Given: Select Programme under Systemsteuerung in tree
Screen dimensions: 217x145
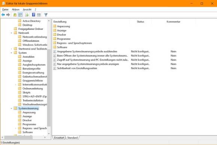Looking at the screenshot, I should click(x=29, y=124).
